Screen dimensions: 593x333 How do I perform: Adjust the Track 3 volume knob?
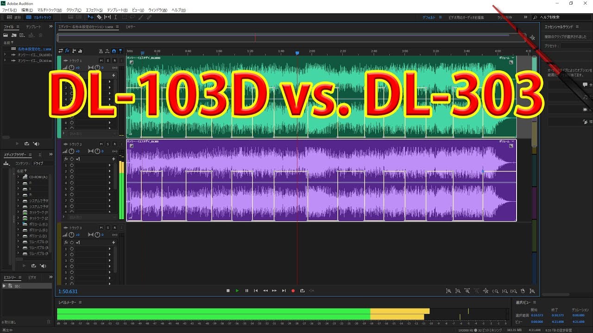tap(71, 235)
